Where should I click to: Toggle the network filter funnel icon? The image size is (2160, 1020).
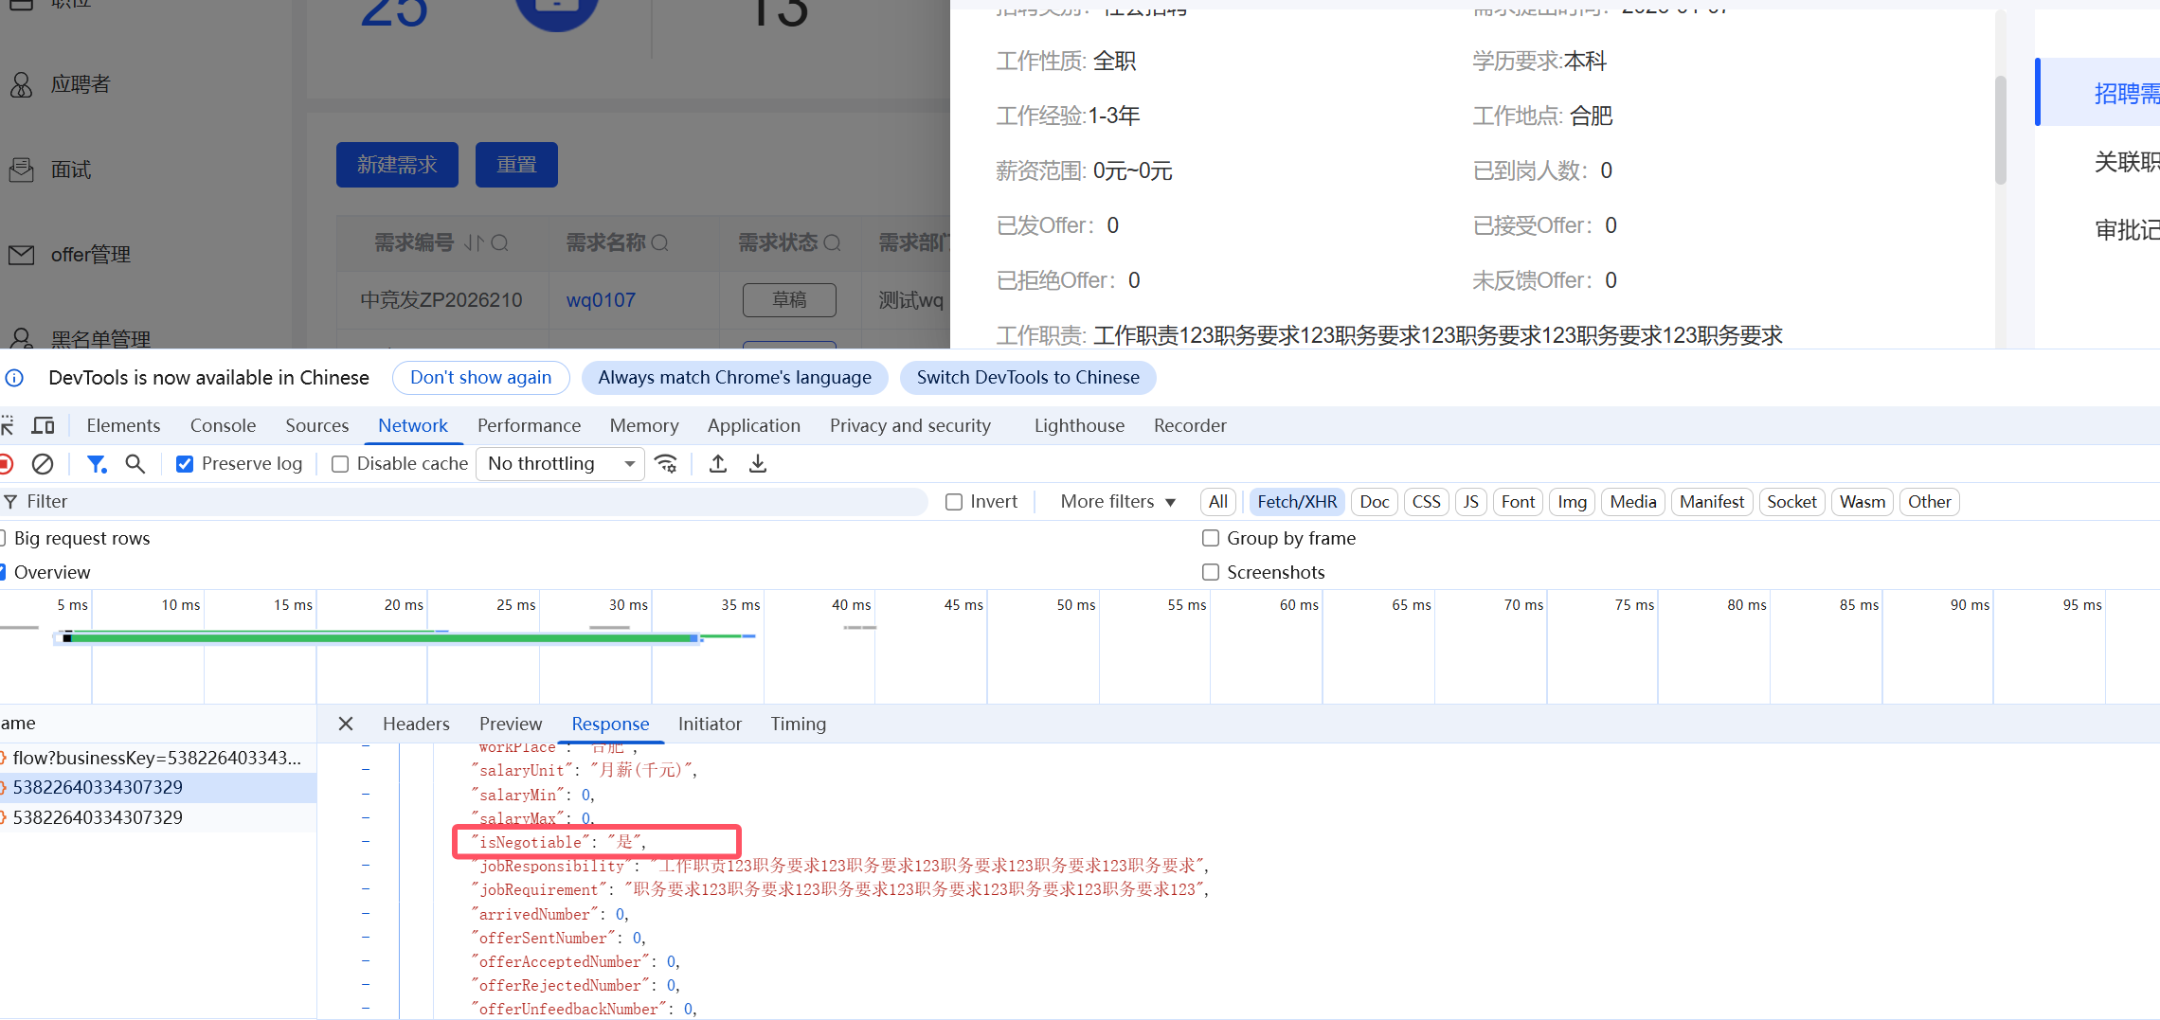[x=97, y=463]
